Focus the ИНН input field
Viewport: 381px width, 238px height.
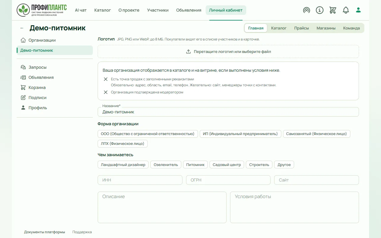tap(140, 180)
